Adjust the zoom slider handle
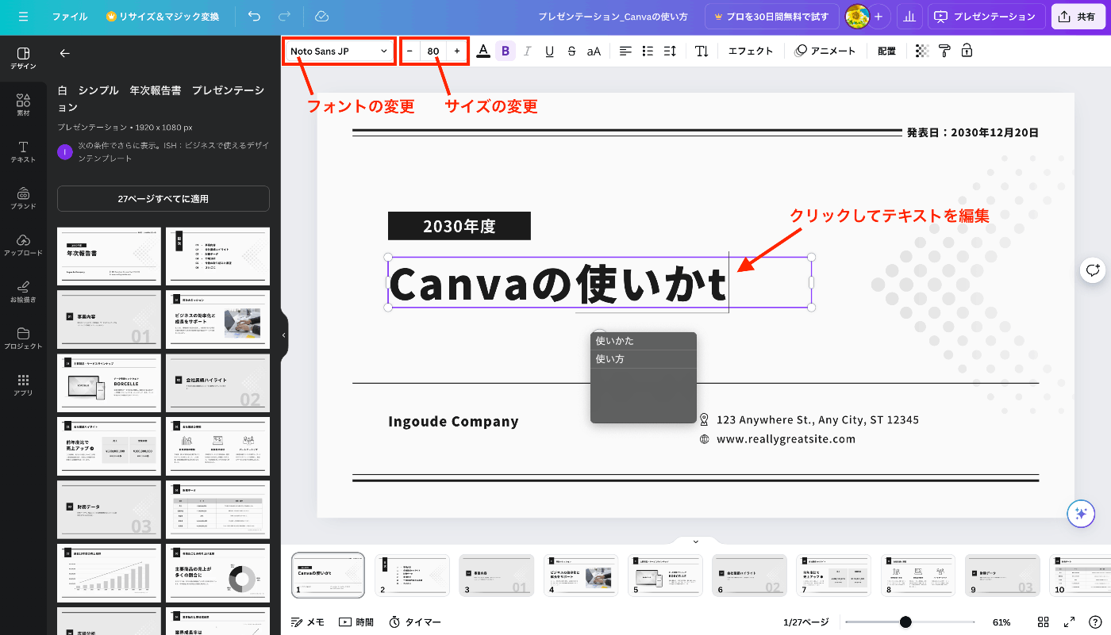This screenshot has height=635, width=1111. click(905, 622)
